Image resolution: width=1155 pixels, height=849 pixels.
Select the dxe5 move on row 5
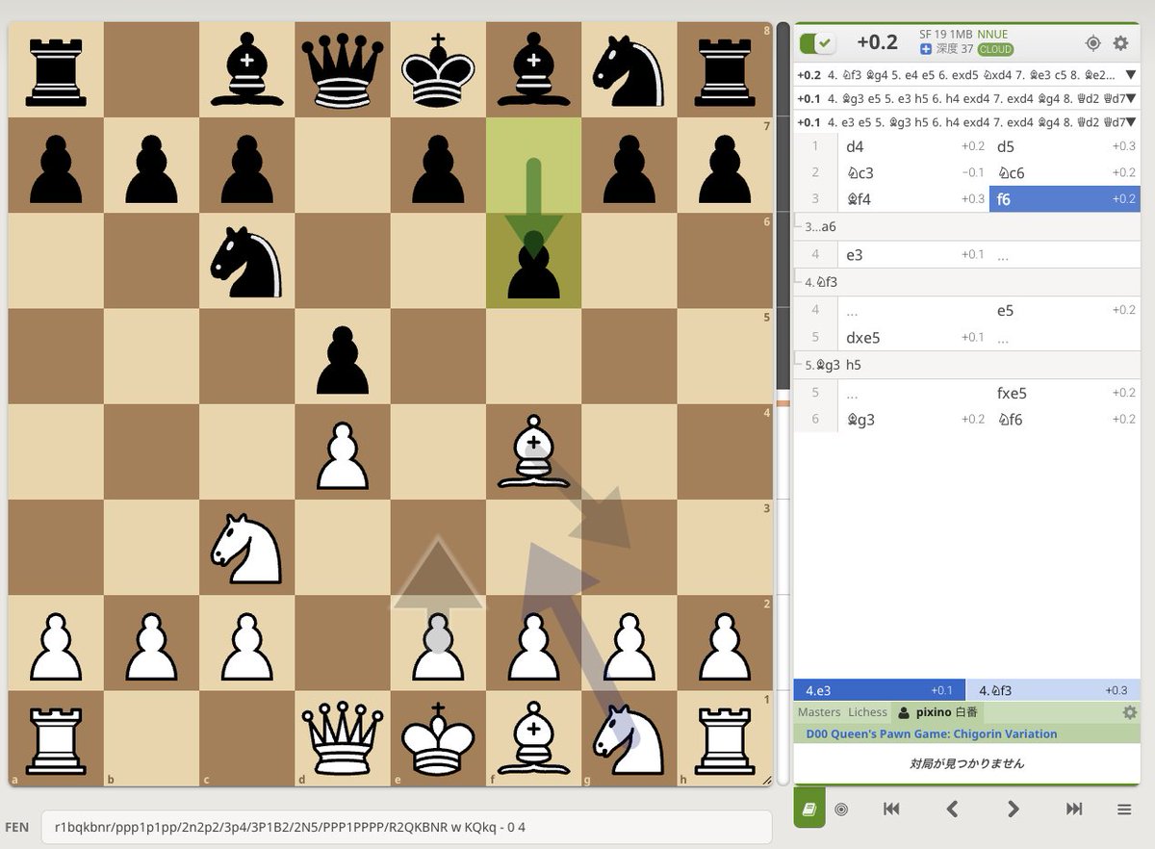(912, 338)
